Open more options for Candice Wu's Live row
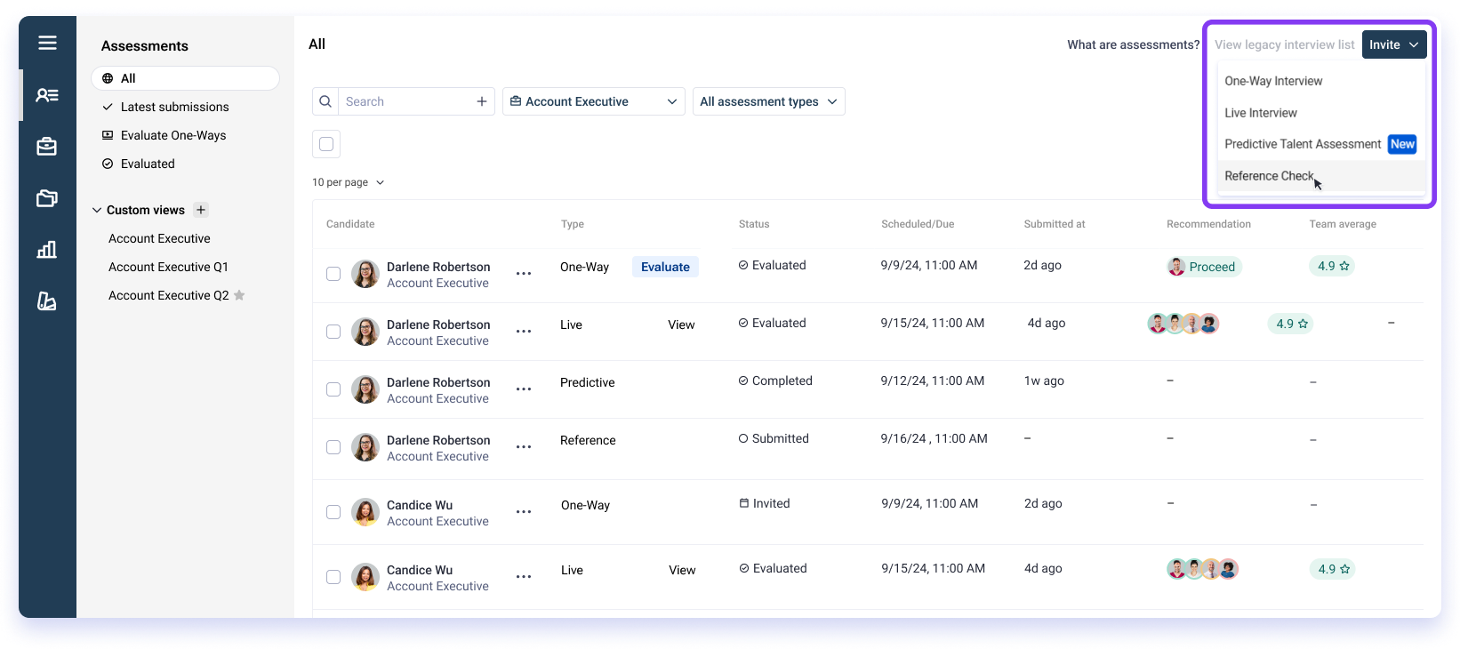Image resolution: width=1460 pixels, height=649 pixels. [524, 577]
